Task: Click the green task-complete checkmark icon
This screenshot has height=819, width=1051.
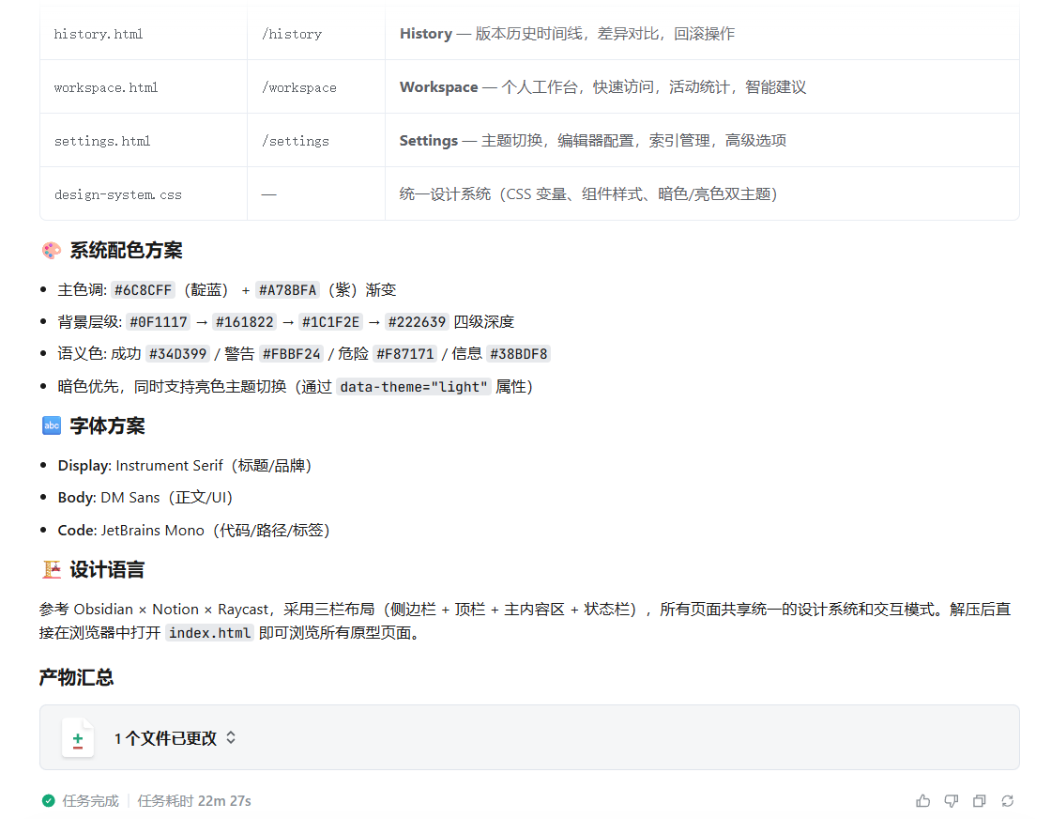Action: 48,801
